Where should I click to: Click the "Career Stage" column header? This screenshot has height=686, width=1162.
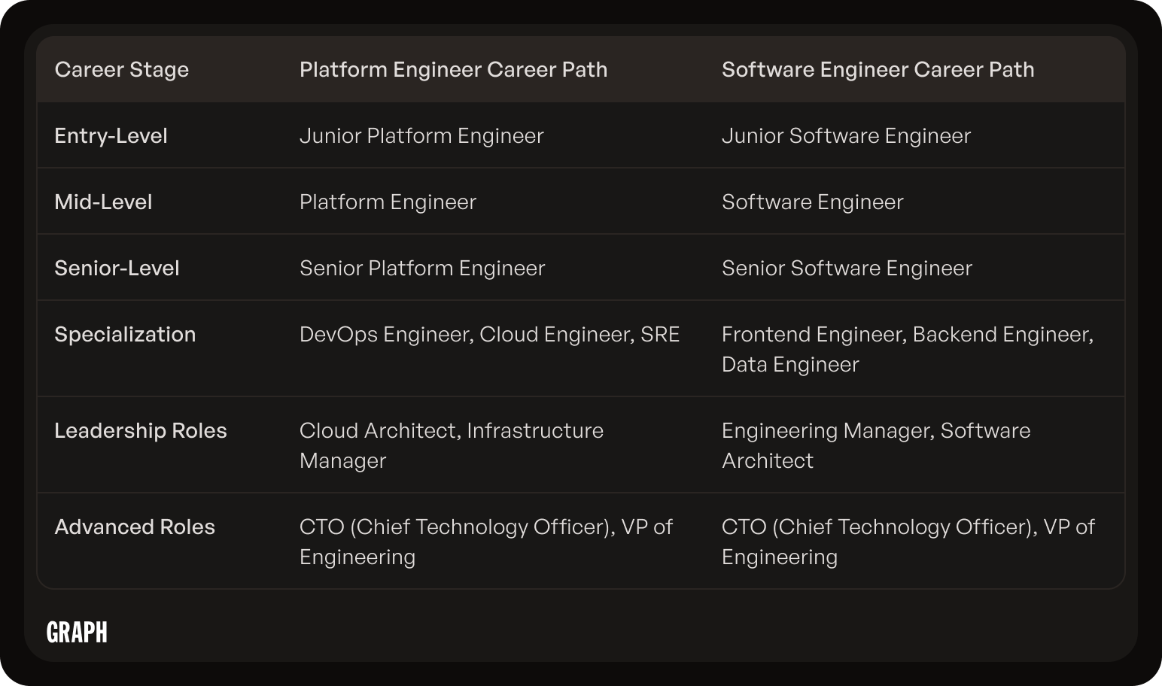point(121,70)
